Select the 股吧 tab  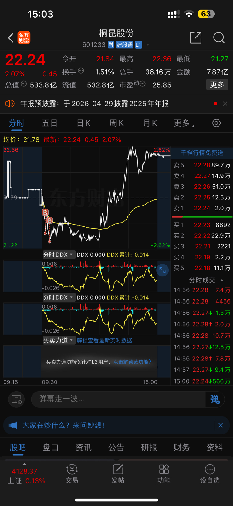click(x=18, y=447)
